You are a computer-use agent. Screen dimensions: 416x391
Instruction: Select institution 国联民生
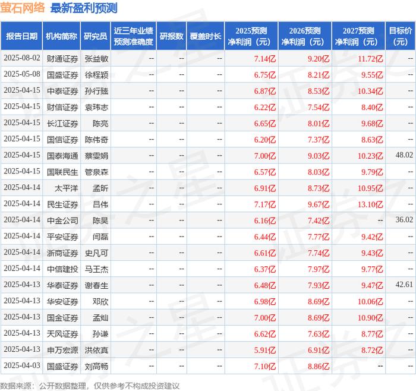tap(62, 172)
